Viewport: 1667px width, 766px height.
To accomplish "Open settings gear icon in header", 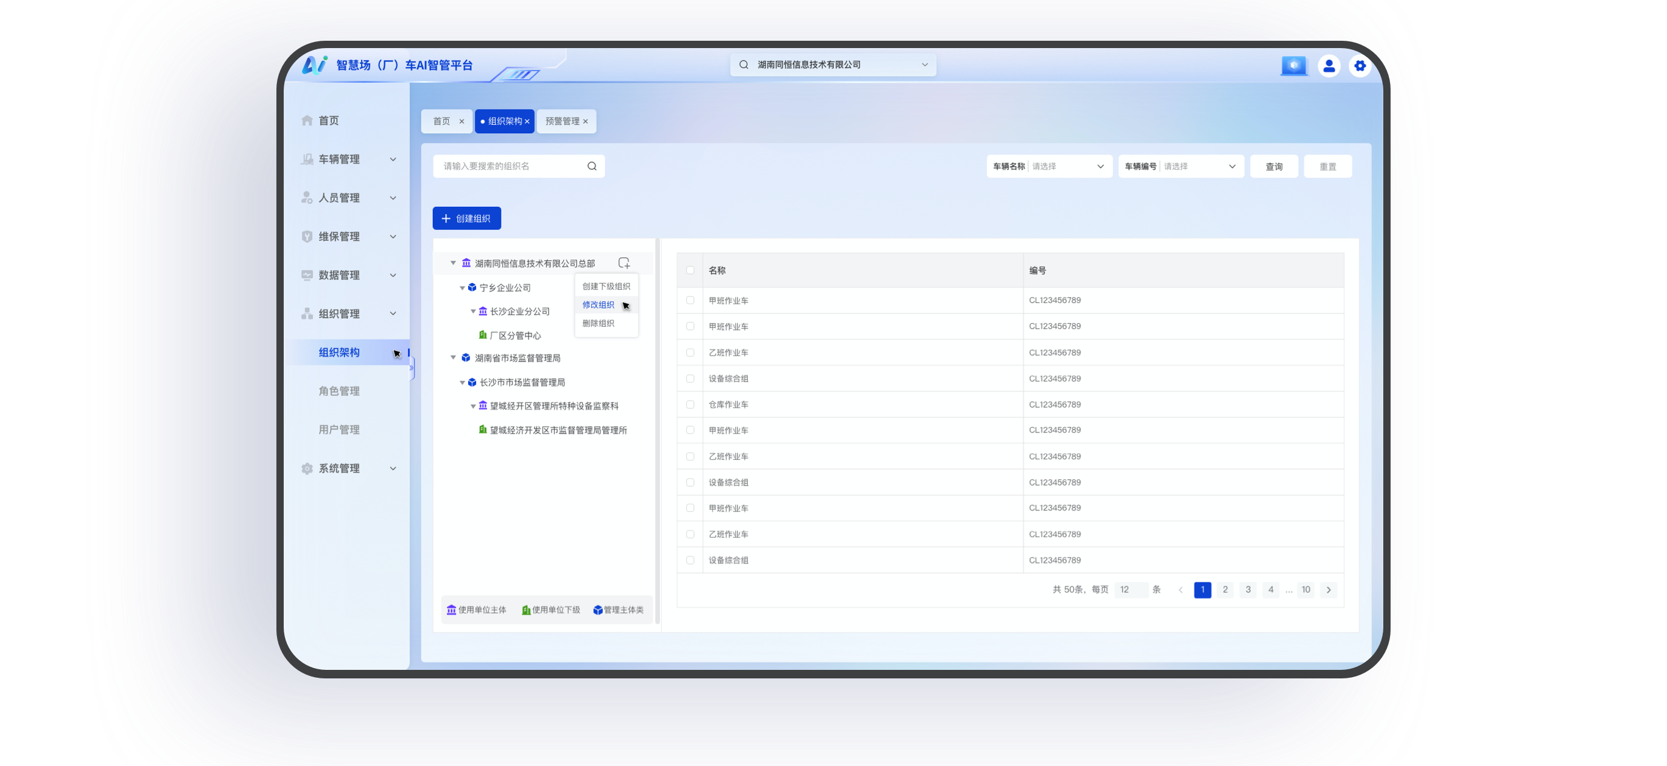I will pos(1360,66).
